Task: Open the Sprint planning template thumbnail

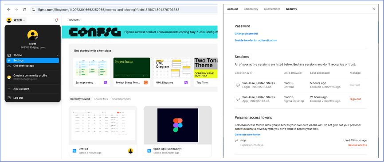Action: tap(91, 68)
